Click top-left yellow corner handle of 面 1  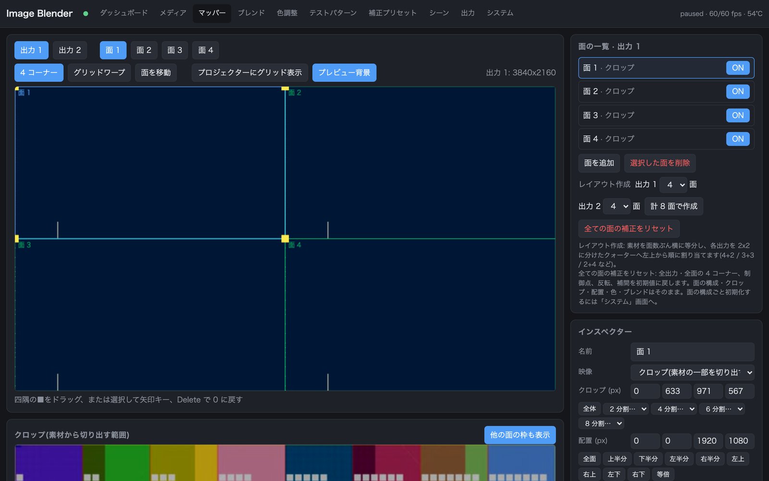[17, 89]
